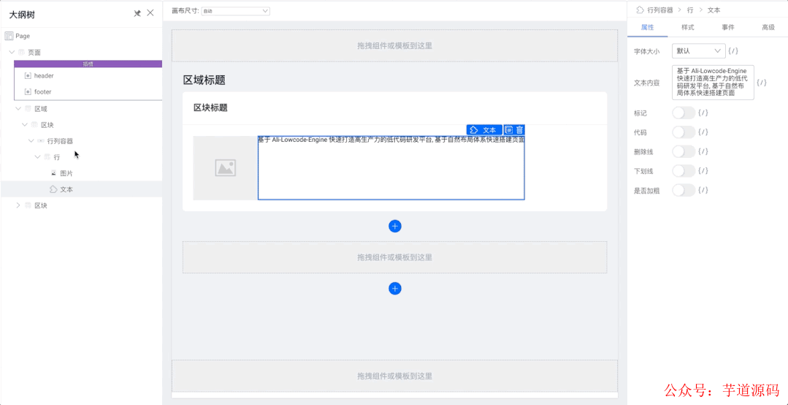Image resolution: width=788 pixels, height=405 pixels.
Task: Click the 文本 label tag above selected component
Action: tap(484, 130)
